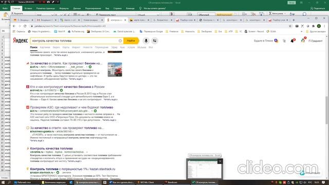Click the yellow Найти search button
Viewport: 329px width, 185px height.
(x=131, y=41)
